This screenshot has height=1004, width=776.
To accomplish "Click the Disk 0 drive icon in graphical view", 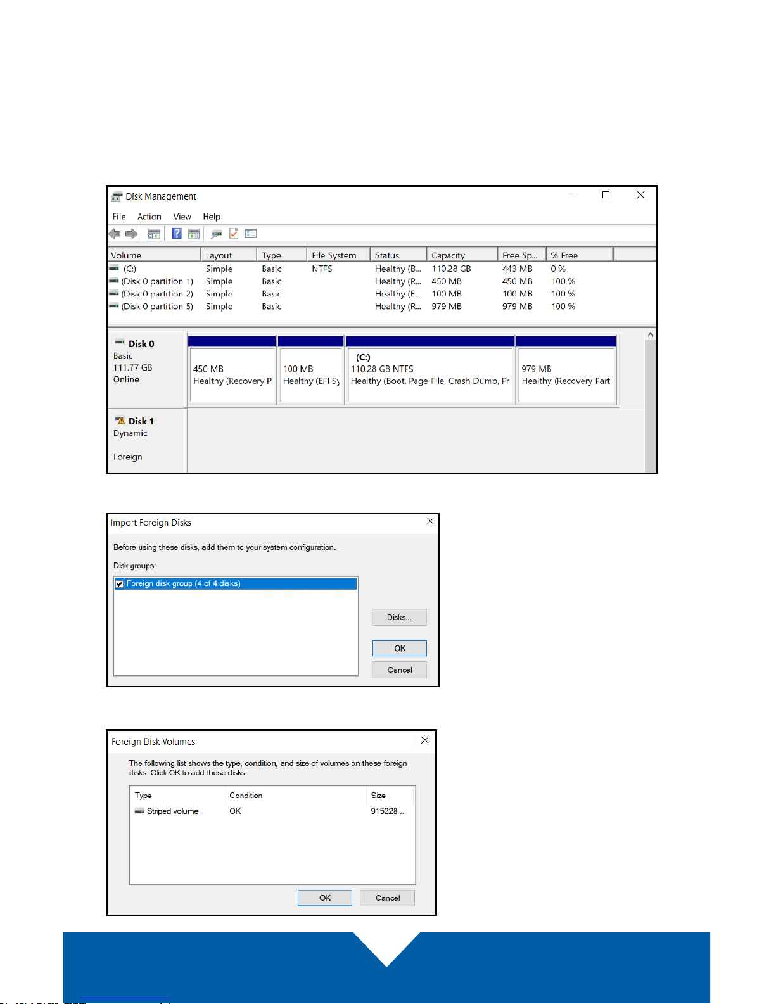I will [120, 343].
